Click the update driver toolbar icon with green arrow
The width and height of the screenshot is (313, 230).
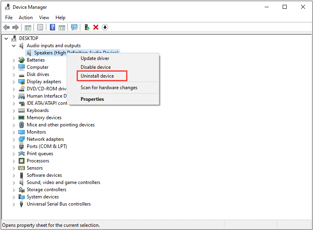point(87,27)
